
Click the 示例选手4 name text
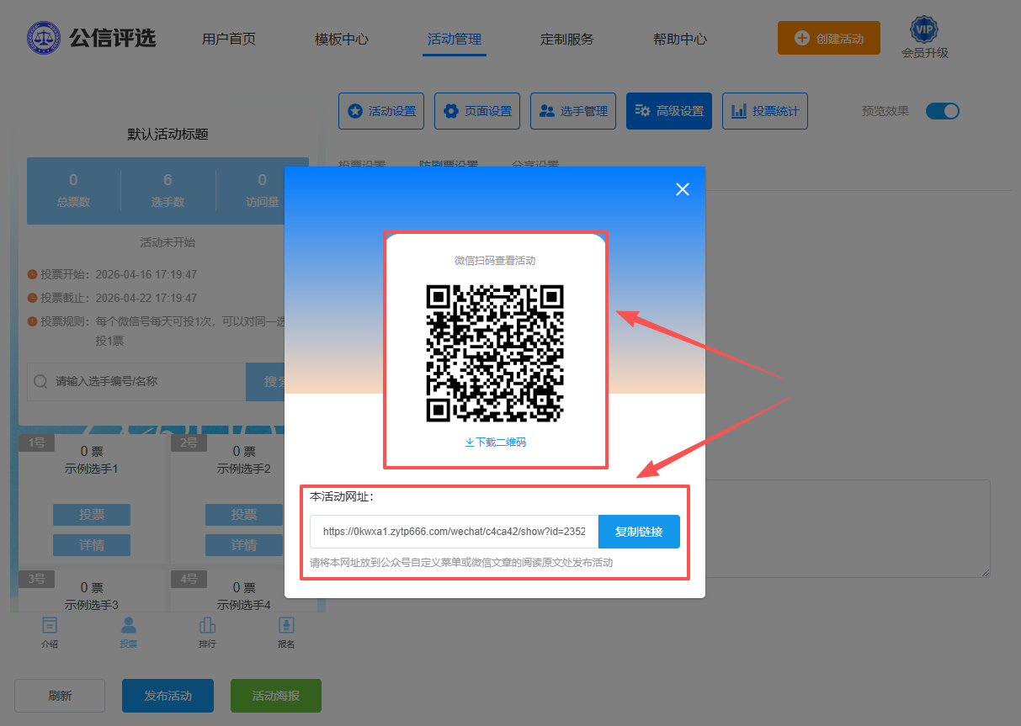tap(244, 605)
